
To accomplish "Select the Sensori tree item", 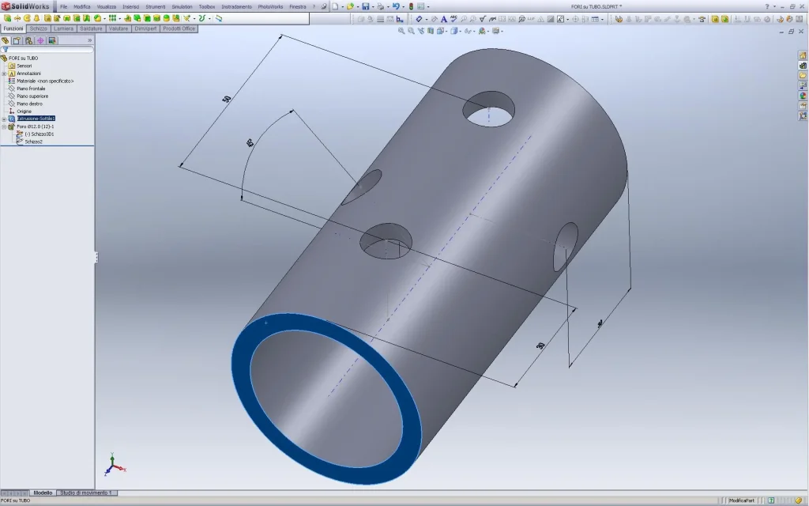I will pos(24,66).
